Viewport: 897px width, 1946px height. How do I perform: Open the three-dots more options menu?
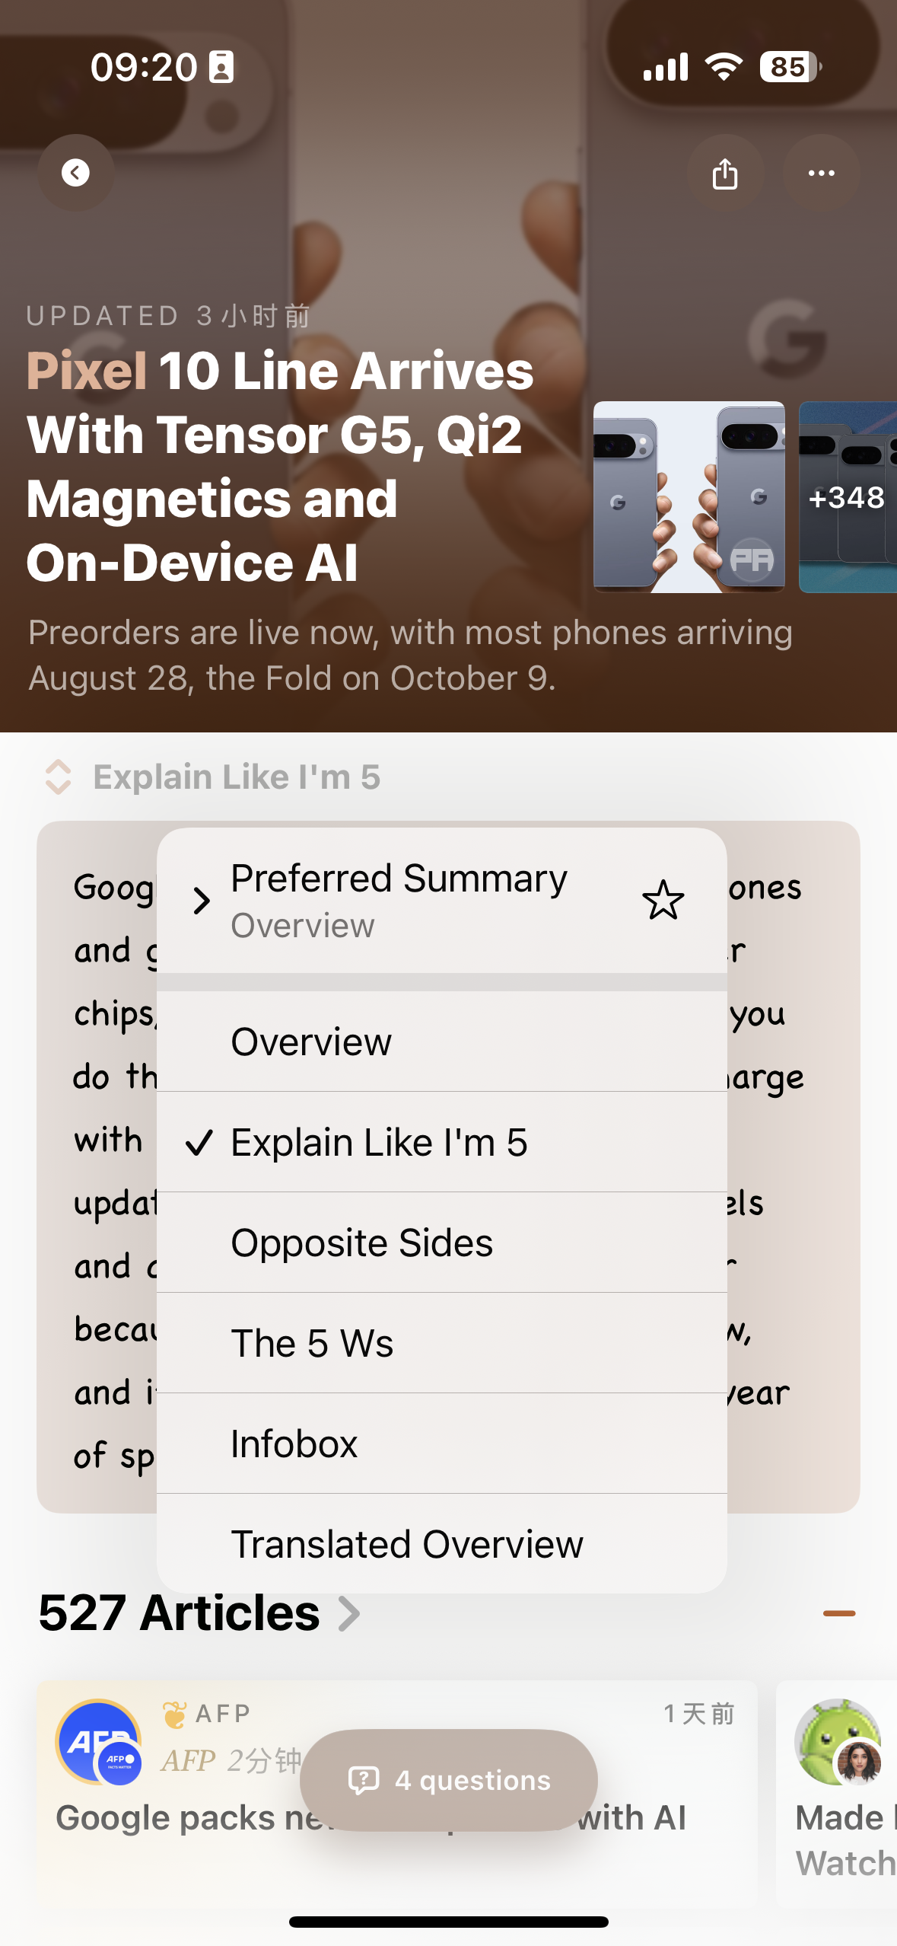pyautogui.click(x=822, y=173)
